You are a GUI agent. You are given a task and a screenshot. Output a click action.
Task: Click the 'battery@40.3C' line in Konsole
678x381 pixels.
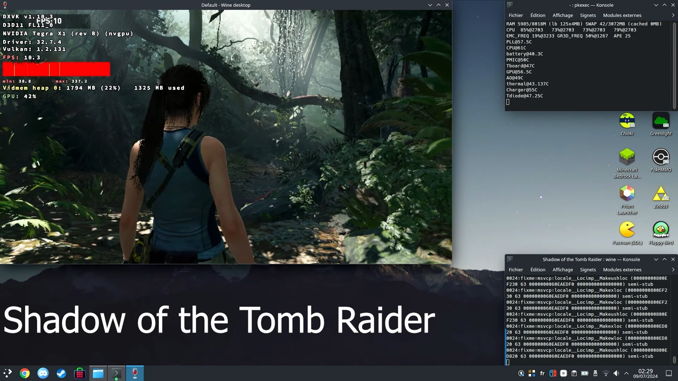pyautogui.click(x=524, y=54)
